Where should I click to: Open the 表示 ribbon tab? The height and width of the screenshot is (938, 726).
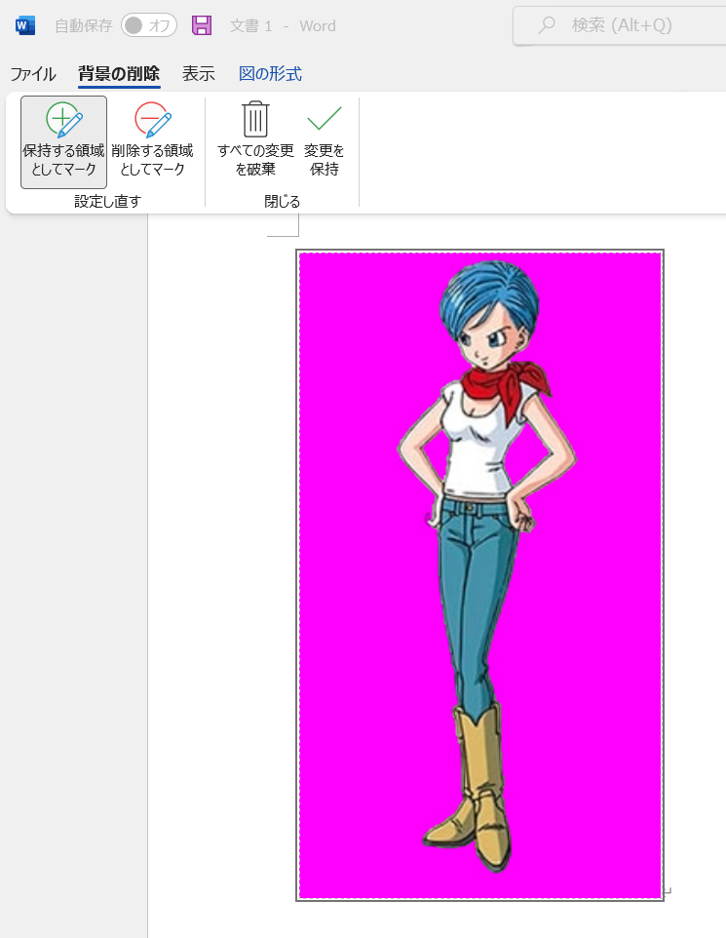[199, 73]
